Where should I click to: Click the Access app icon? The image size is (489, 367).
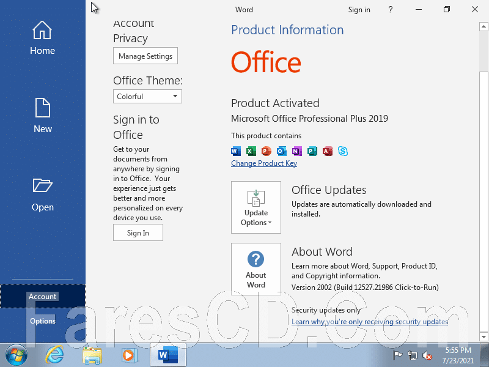tap(328, 151)
